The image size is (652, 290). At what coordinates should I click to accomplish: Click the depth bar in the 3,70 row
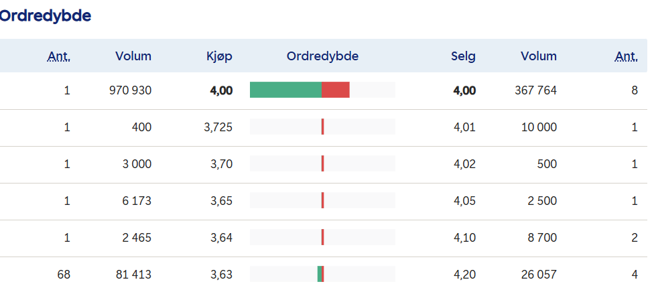pyautogui.click(x=322, y=163)
